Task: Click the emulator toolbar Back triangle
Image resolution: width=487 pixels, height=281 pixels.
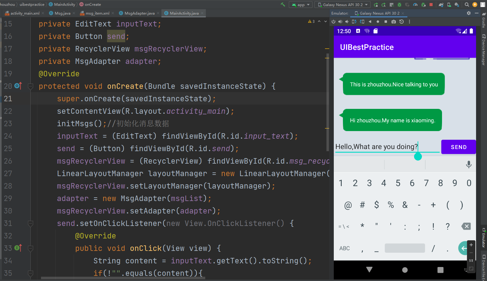Action: pos(370,22)
